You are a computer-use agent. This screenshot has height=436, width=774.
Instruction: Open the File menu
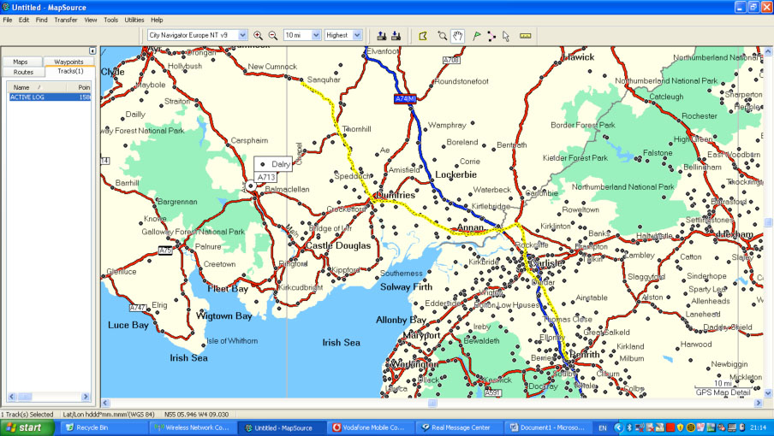[8, 20]
